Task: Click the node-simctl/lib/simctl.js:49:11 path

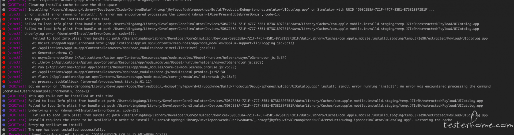Action: (127, 48)
